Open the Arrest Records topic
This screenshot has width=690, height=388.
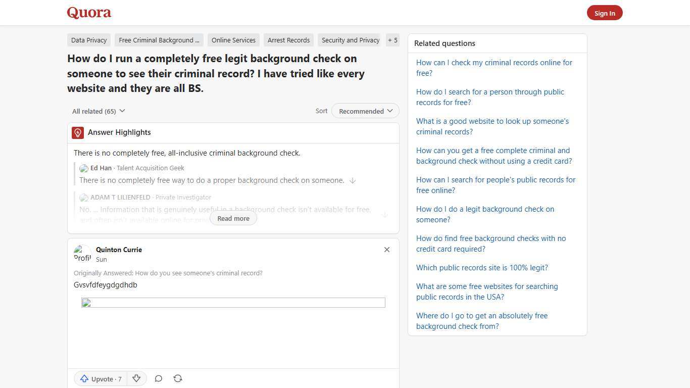(x=288, y=40)
